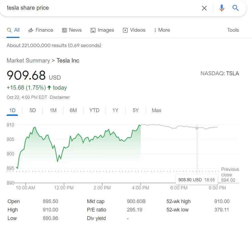
Task: Open the search Tools options
Action: 233,30
